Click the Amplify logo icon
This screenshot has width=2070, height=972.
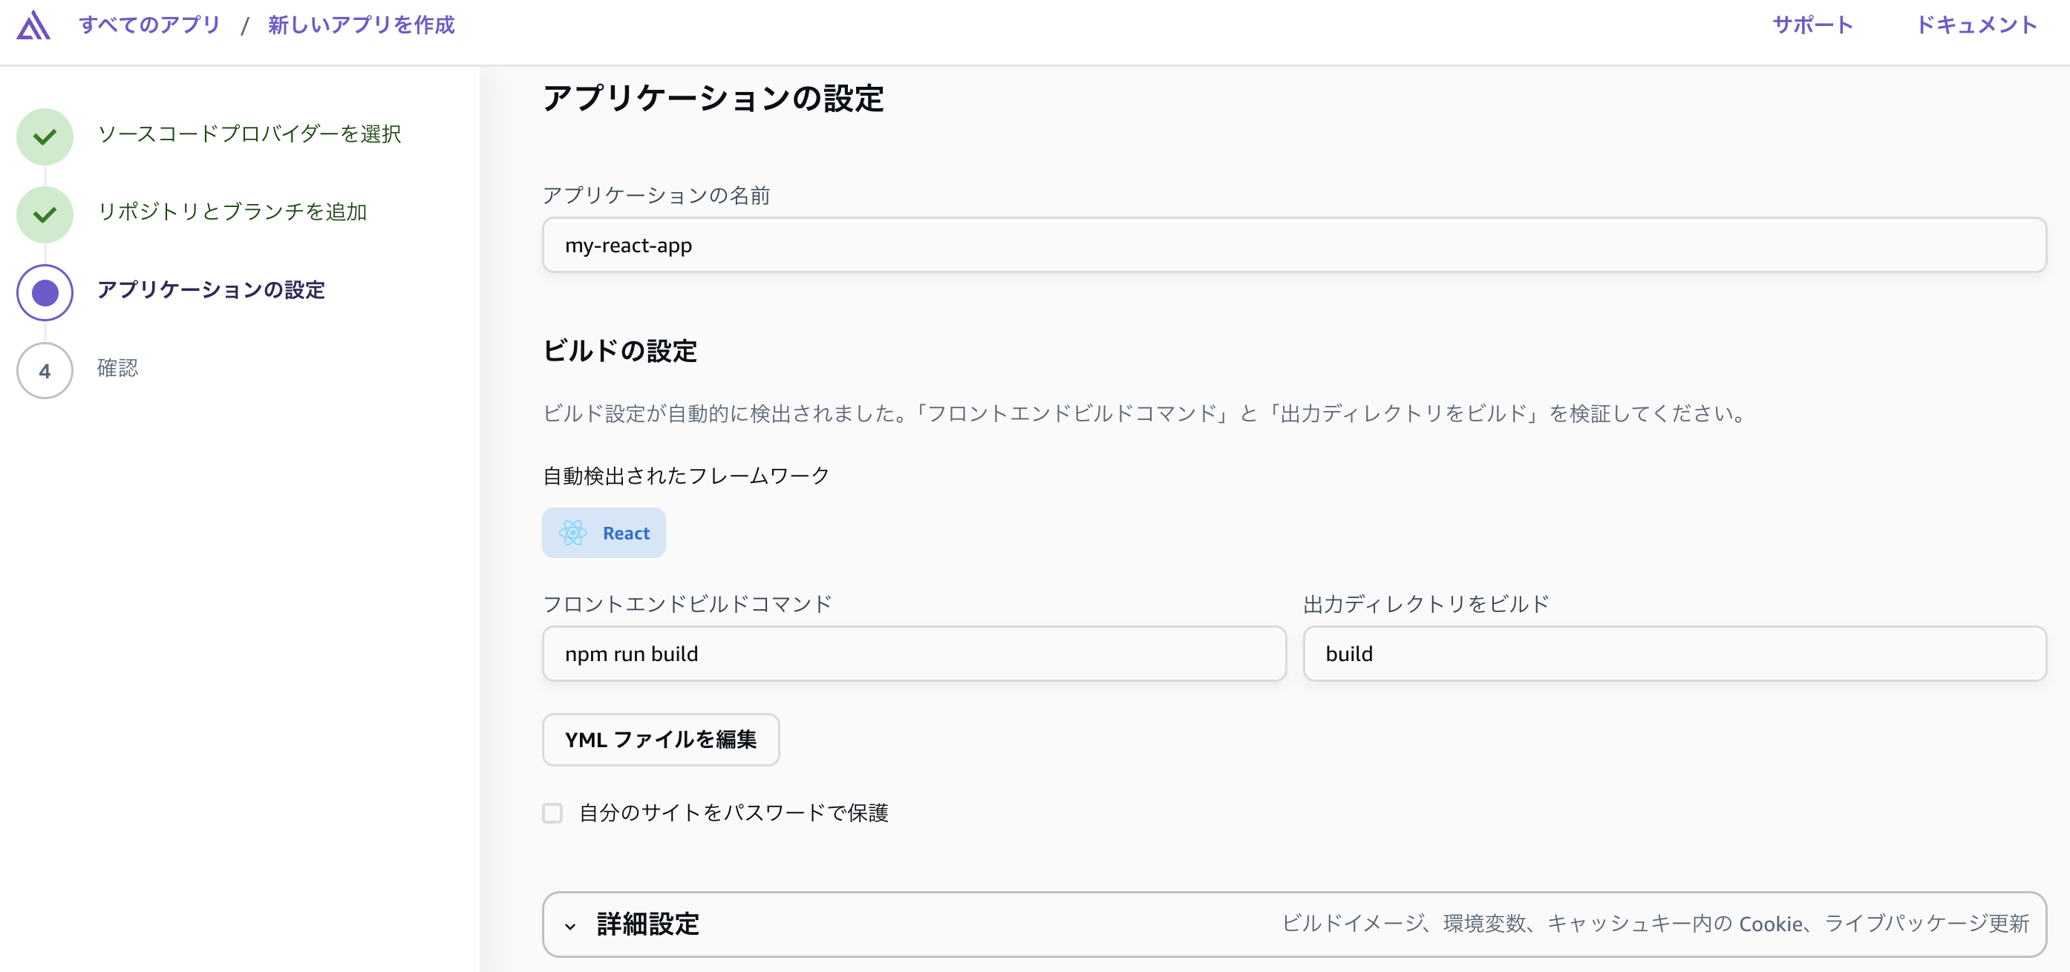pyautogui.click(x=33, y=25)
